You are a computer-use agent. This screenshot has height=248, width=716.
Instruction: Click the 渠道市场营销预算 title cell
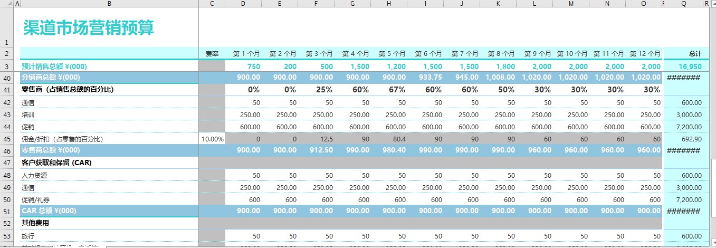tap(89, 27)
